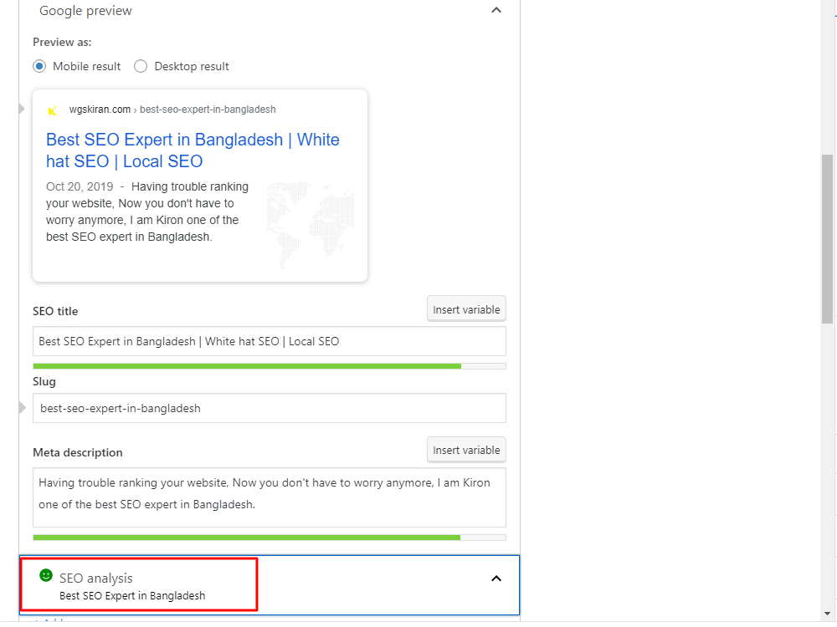Click focus keyphrase text Best SEO Expert in Bangladesh
The height and width of the screenshot is (627, 837).
(x=132, y=595)
